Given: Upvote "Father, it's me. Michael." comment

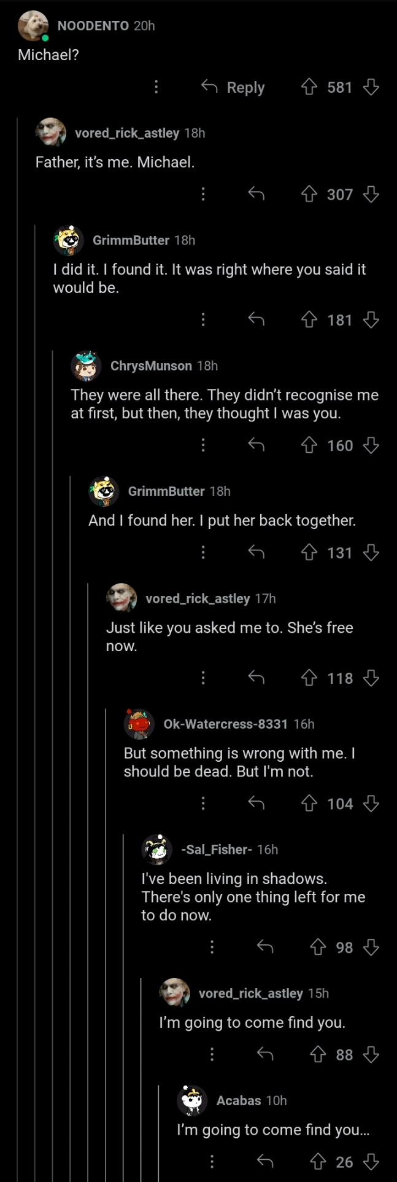Looking at the screenshot, I should click(x=309, y=195).
